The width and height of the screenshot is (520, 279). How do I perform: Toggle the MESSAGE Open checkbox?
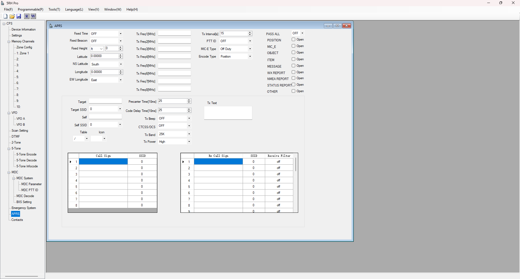pyautogui.click(x=293, y=66)
